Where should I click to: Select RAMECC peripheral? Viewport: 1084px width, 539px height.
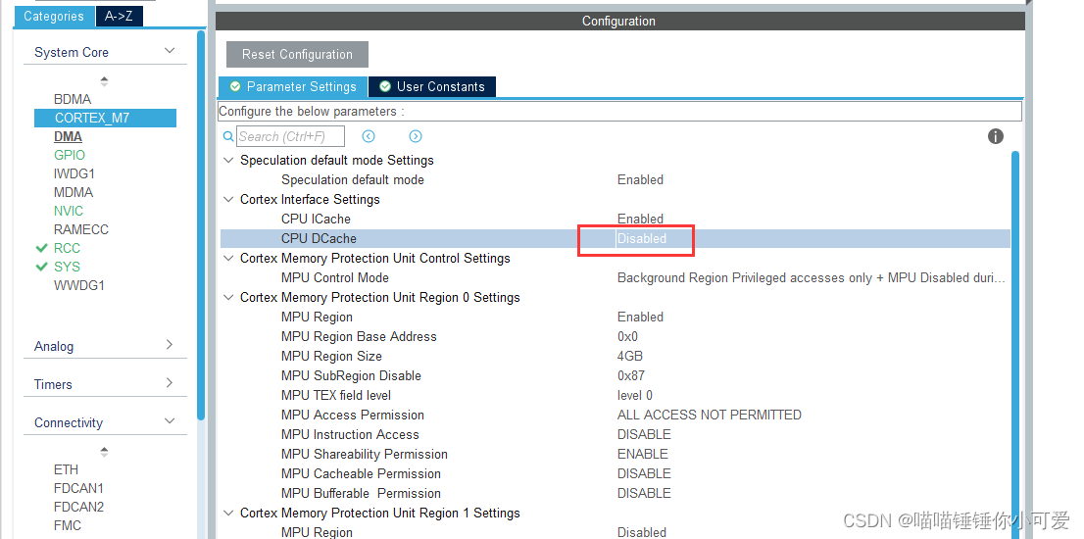(x=81, y=230)
